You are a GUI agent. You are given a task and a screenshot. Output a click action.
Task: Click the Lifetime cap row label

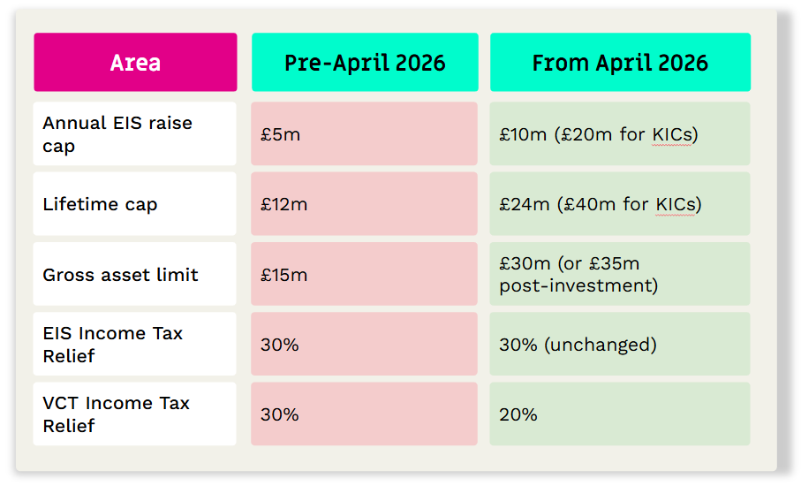point(135,204)
